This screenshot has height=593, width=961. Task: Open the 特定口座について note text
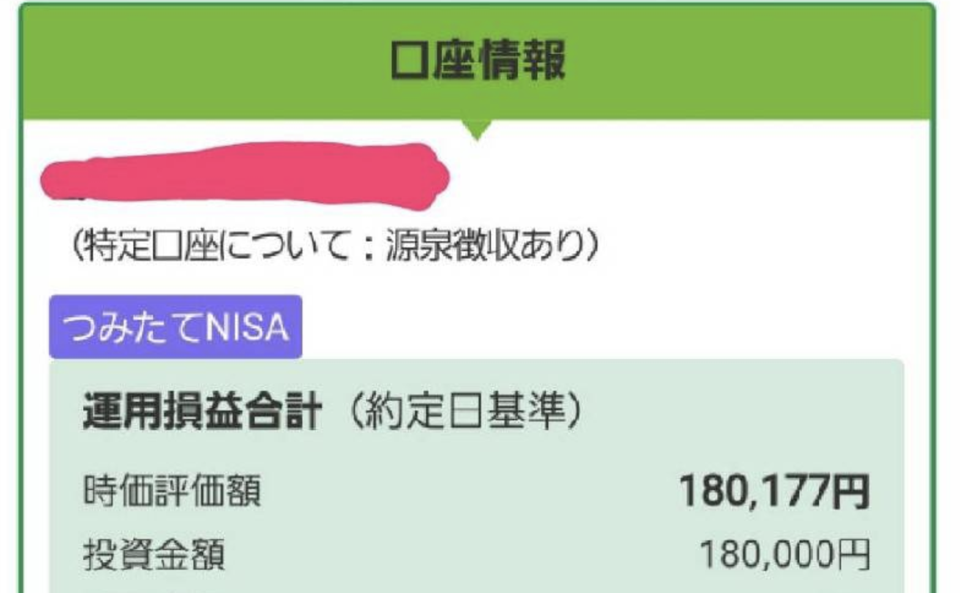coord(335,246)
